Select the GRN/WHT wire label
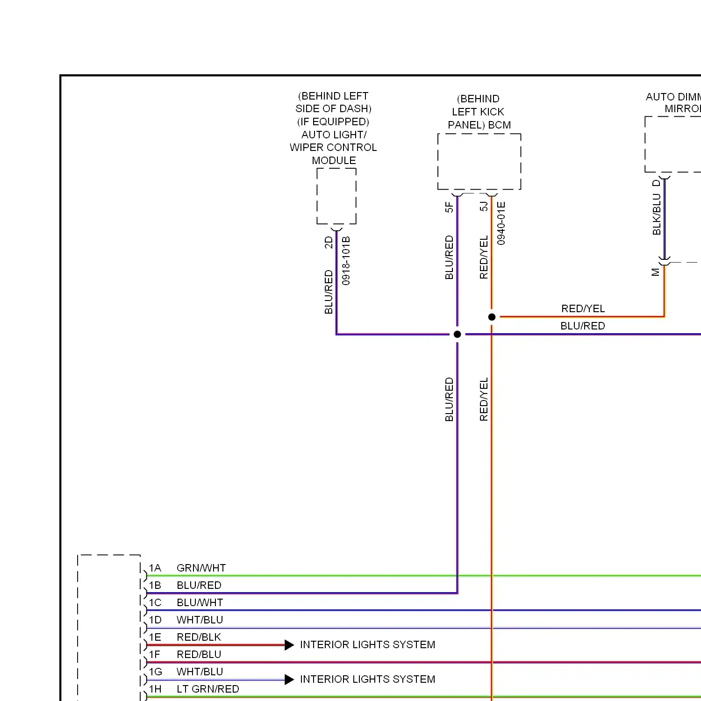Image resolution: width=701 pixels, height=701 pixels. tap(201, 568)
